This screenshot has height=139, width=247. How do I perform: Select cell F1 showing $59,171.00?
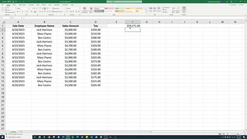click(133, 26)
